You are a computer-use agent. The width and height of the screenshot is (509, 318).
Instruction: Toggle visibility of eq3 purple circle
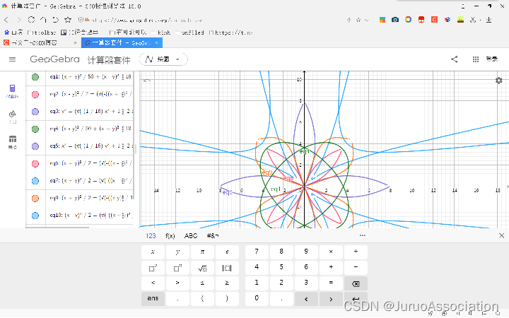35,112
